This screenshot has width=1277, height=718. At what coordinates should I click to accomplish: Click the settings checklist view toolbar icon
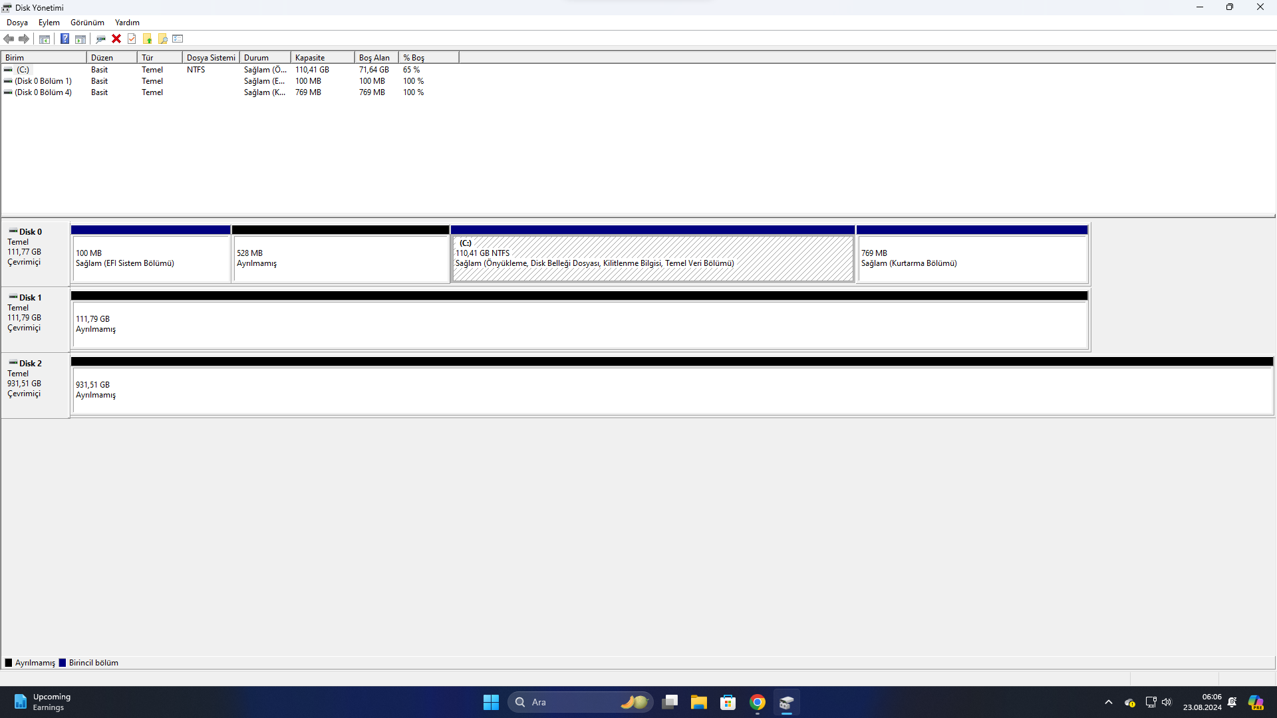[x=178, y=39]
